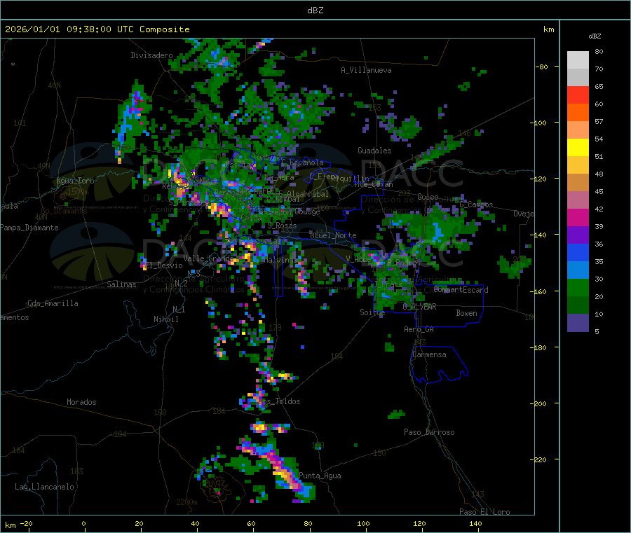Screen dimensions: 631x533
Task: Click the Aero_GA location label
Action: pos(419,329)
